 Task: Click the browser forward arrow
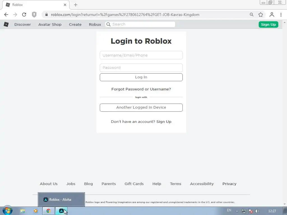tap(15, 15)
